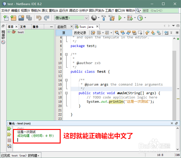This screenshot has height=158, width=181.
Task: Click the Clean and Build broom icon
Action: [x=112, y=18]
